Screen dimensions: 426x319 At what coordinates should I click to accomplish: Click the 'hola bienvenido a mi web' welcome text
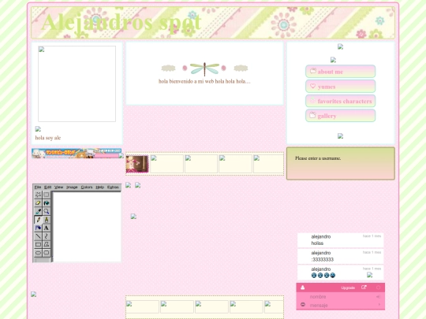[x=204, y=81]
